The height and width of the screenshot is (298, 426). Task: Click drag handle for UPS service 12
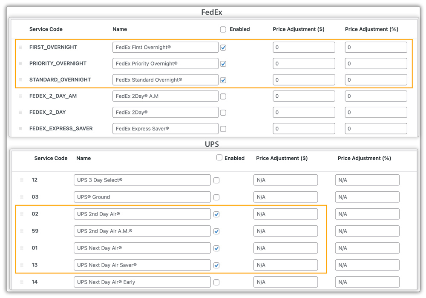(x=22, y=180)
